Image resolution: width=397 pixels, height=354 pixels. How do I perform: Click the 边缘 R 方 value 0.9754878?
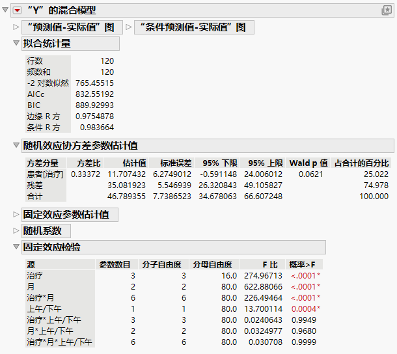[94, 116]
